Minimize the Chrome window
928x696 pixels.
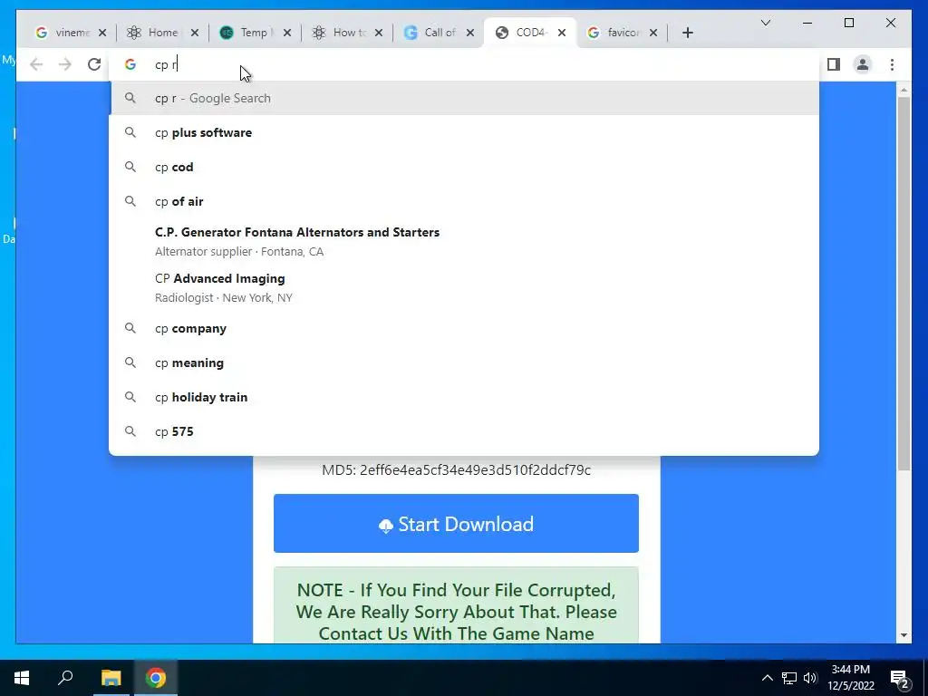click(807, 23)
